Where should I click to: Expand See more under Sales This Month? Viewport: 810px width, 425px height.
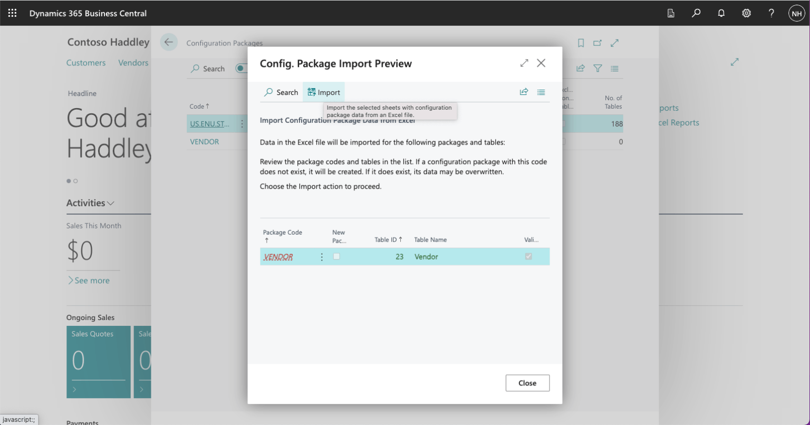pyautogui.click(x=88, y=281)
